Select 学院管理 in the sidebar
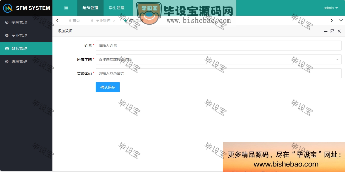Screen dimensions: 345x172 26,22
